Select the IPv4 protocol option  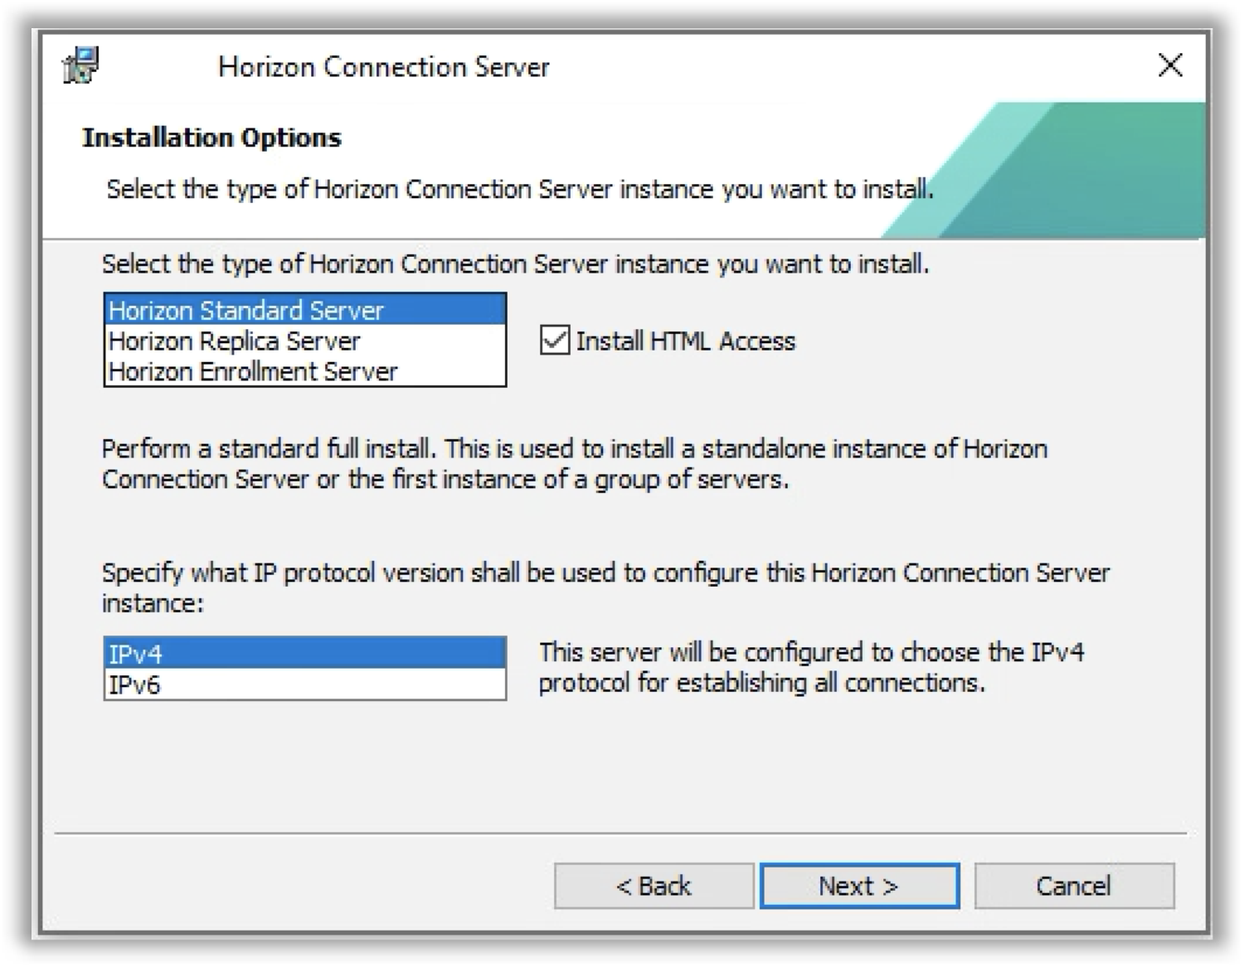tap(136, 655)
